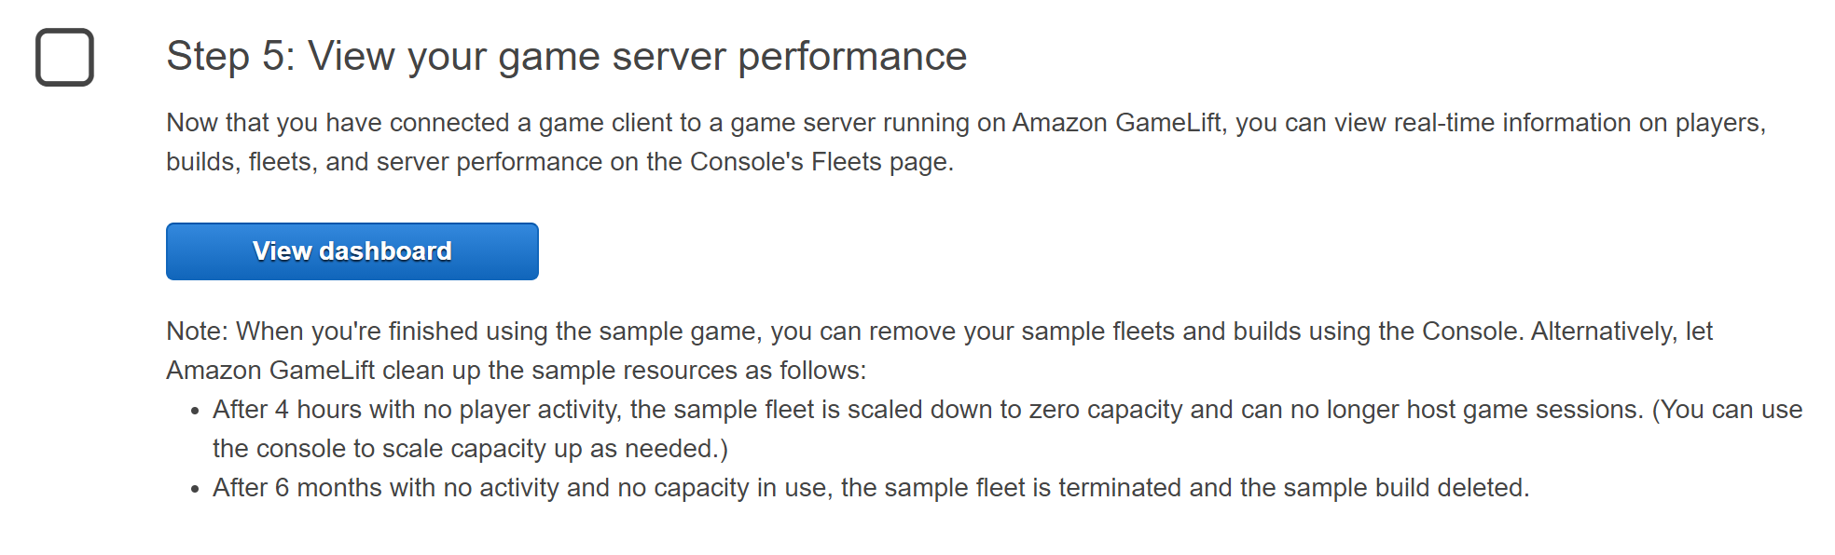This screenshot has height=555, width=1835.
Task: Click the Note paragraph about sample cleanup
Action: [932, 349]
